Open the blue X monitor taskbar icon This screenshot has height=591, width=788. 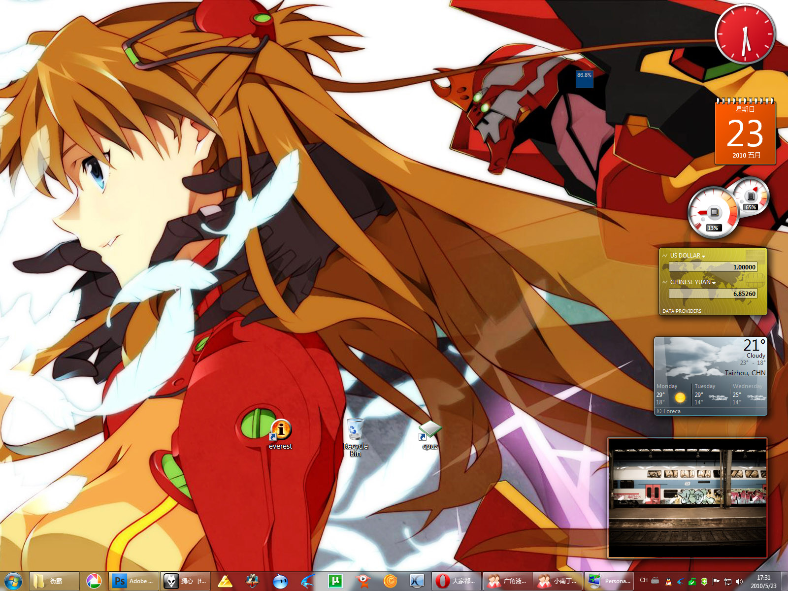coord(418,581)
